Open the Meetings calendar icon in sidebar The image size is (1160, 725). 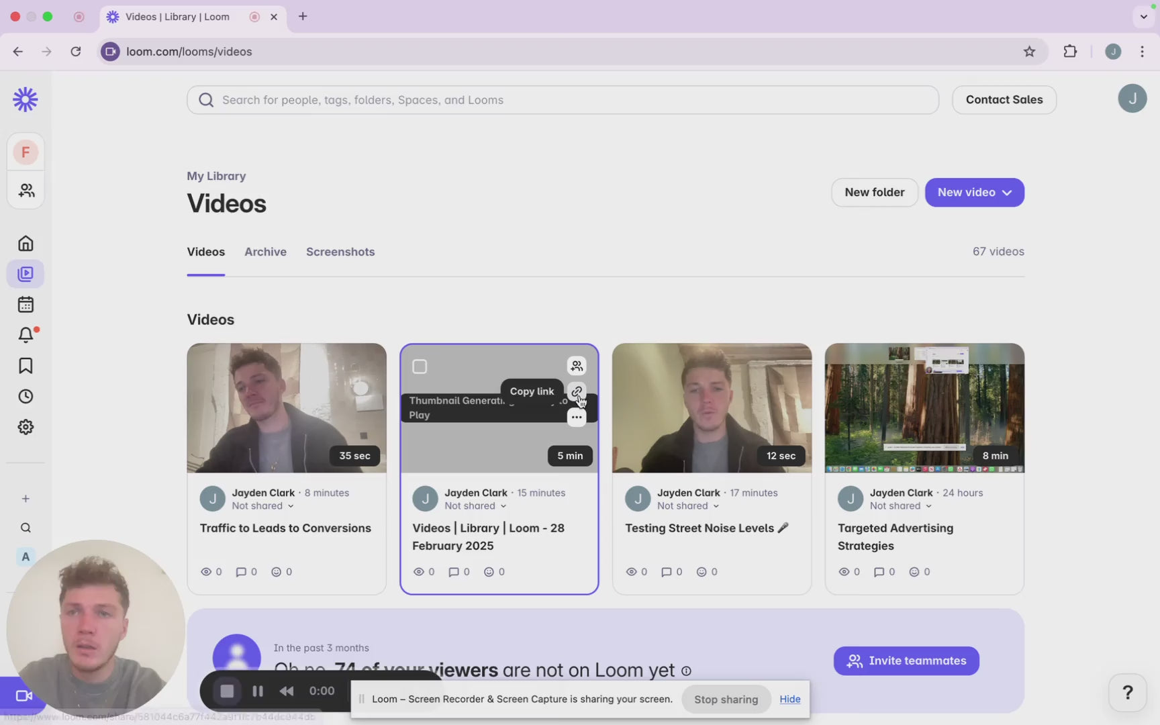click(x=26, y=305)
